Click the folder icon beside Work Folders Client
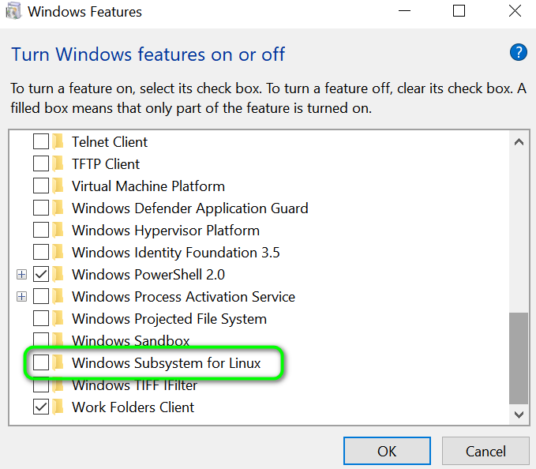The image size is (536, 469). 58,407
